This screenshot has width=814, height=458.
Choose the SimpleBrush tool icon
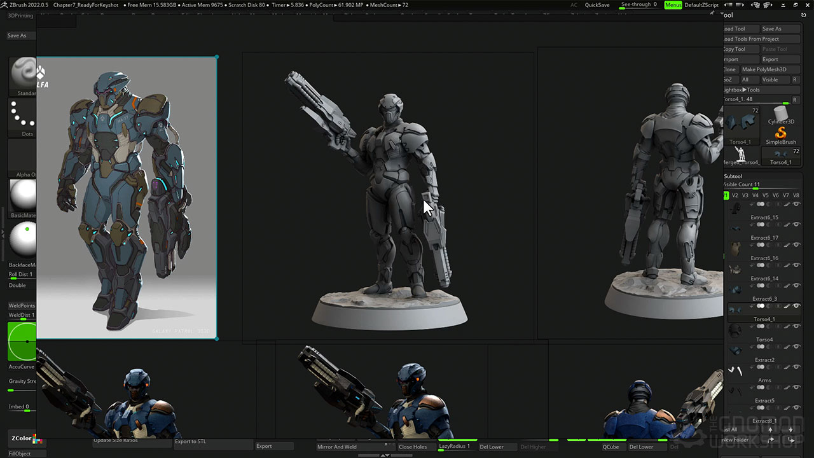tap(780, 134)
